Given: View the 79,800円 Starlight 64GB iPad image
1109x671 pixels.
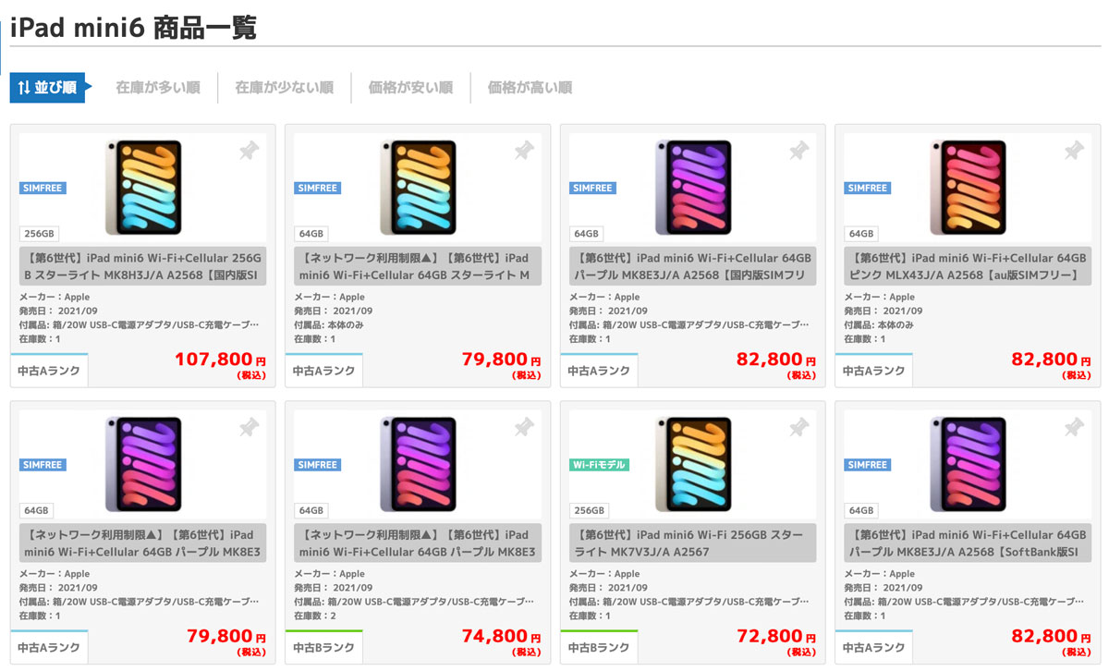Looking at the screenshot, I should pos(418,188).
